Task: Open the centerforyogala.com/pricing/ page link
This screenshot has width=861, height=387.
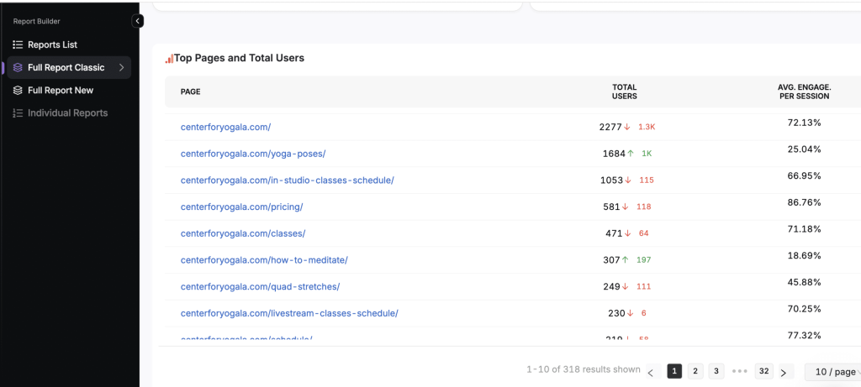Action: click(x=241, y=207)
